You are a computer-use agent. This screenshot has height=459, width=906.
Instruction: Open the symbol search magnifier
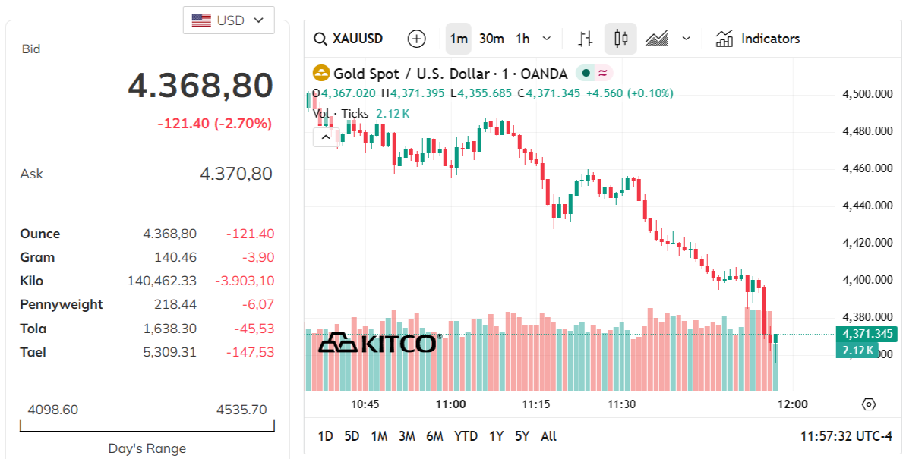pyautogui.click(x=319, y=38)
